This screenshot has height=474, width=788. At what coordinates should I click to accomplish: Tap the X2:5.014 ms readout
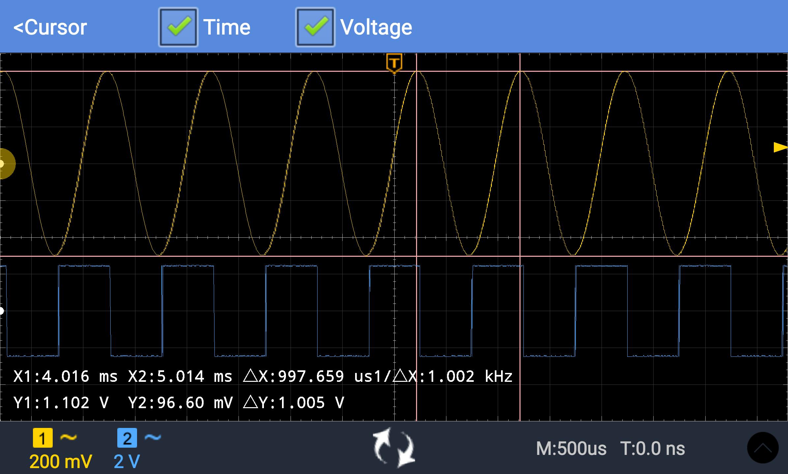tap(180, 376)
